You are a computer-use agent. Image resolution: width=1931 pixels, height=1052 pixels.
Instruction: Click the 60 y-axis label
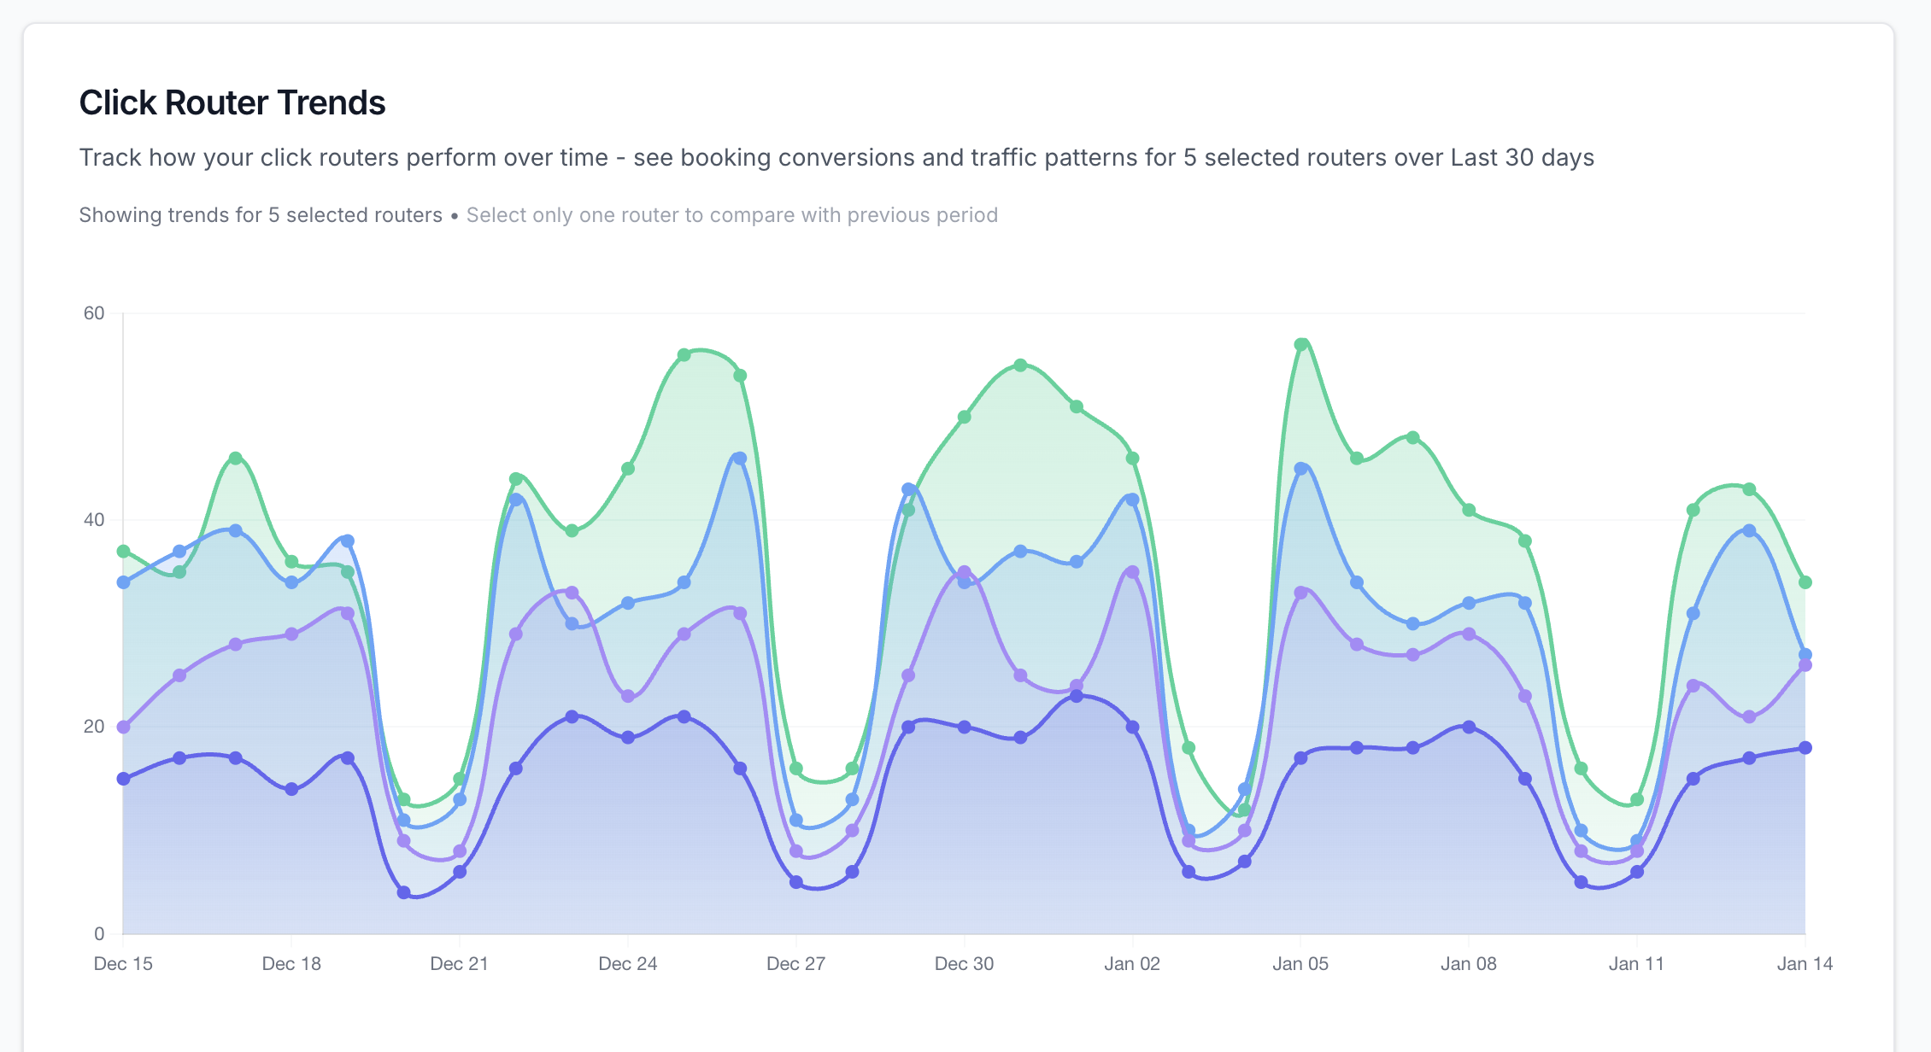[x=94, y=313]
